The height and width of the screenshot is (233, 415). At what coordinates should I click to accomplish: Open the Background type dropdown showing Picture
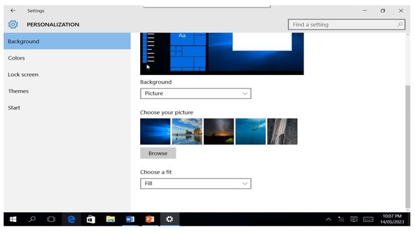(x=196, y=93)
